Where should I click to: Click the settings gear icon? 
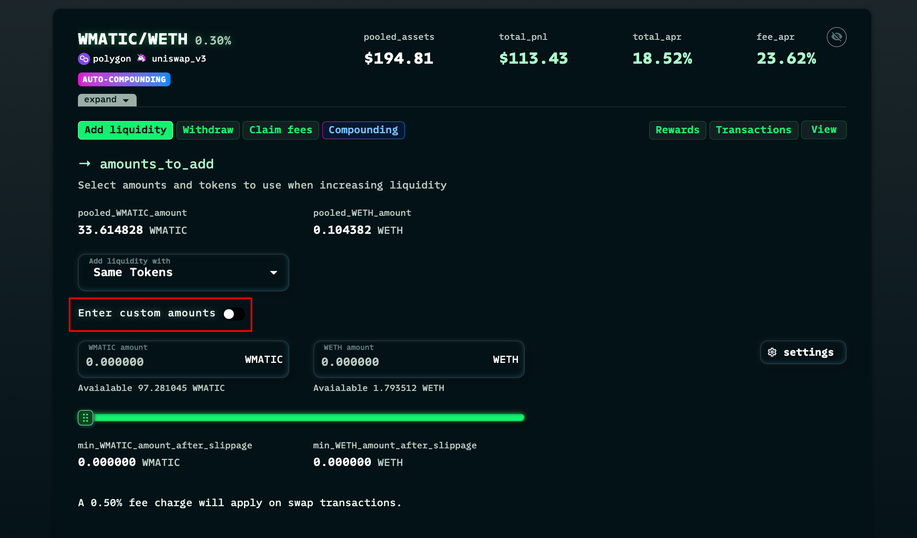[x=772, y=352]
